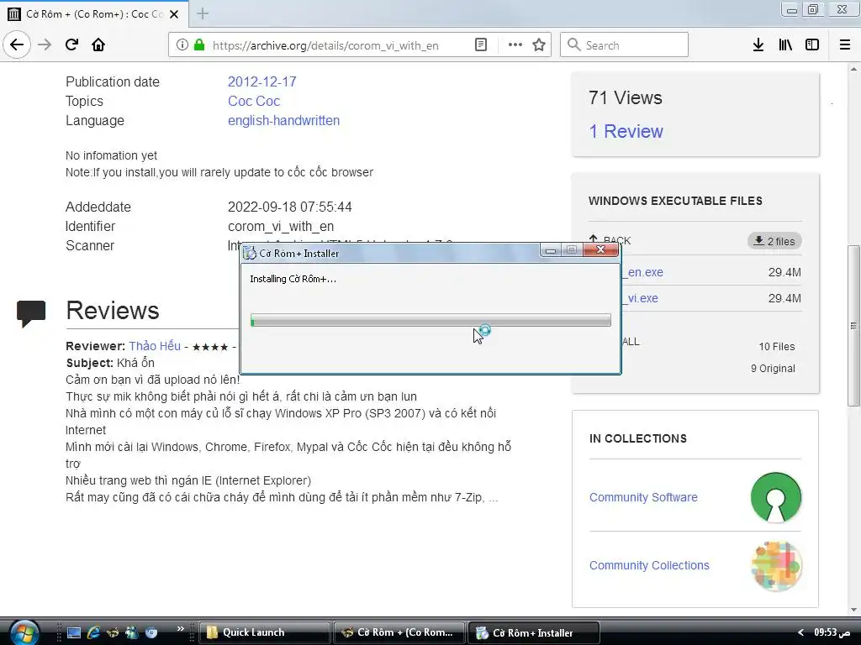Screen dimensions: 861x645
Task: Open reviewer Thảo Hếu's profile
Action: pos(155,346)
